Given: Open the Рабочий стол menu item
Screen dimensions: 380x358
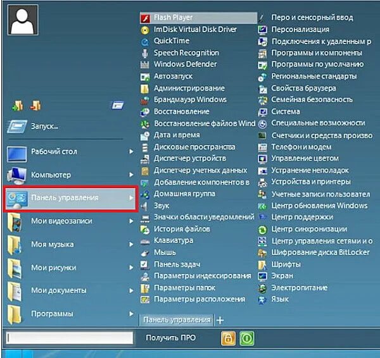Looking at the screenshot, I should (70, 152).
